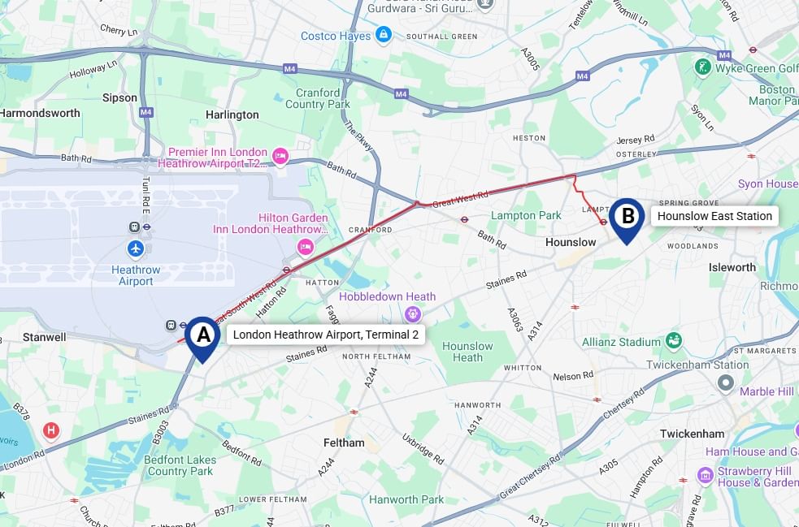The width and height of the screenshot is (799, 527).
Task: Click the Strawberry Hill House museum icon
Action: (x=706, y=476)
